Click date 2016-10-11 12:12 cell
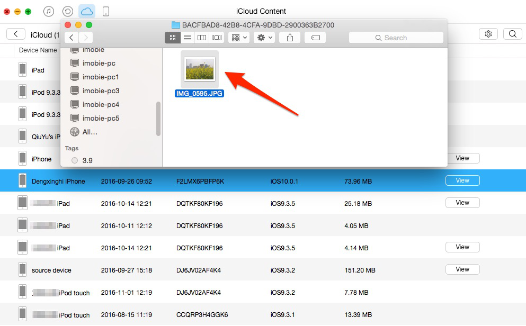 127,226
